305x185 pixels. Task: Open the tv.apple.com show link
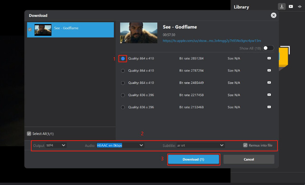tap(212, 41)
